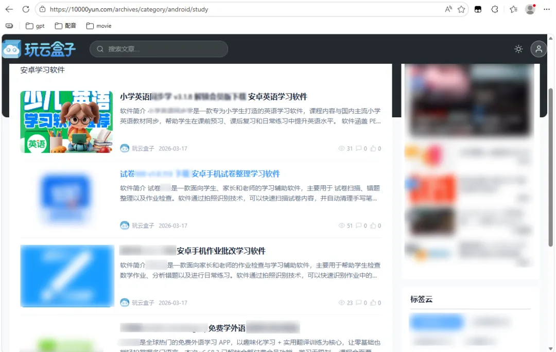Click the 搜索文章 search field
Viewport: 556px width, 352px height.
159,49
